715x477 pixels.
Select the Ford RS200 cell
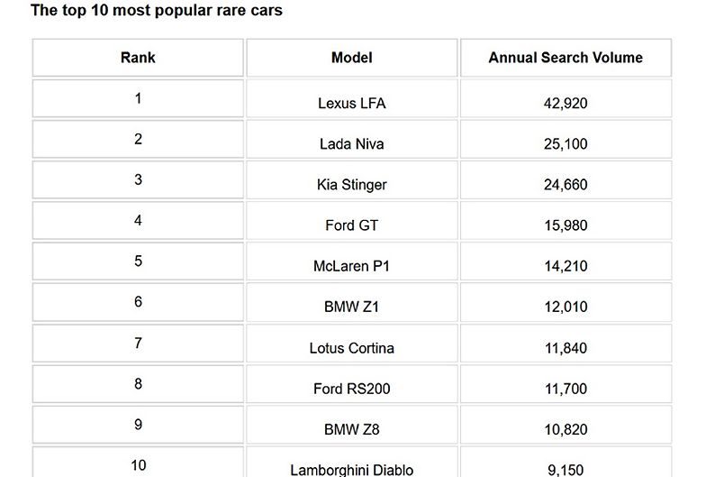[351, 389]
